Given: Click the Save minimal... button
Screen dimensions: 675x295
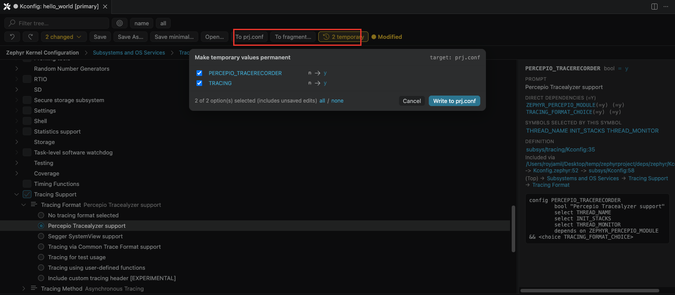Looking at the screenshot, I should click(174, 37).
